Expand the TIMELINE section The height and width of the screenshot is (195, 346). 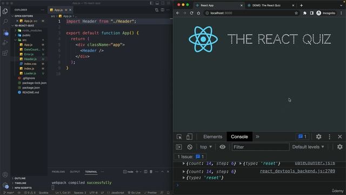pyautogui.click(x=21, y=183)
